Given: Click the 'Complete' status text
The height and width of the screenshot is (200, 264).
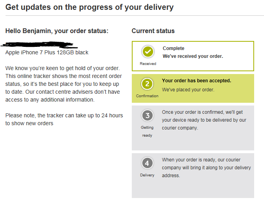Looking at the screenshot, I should [173, 48].
